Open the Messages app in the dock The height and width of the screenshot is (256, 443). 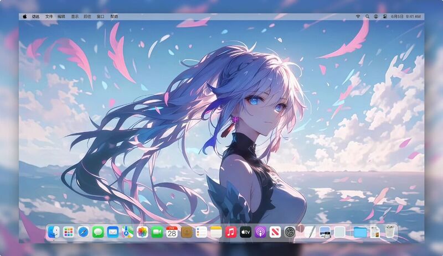98,232
